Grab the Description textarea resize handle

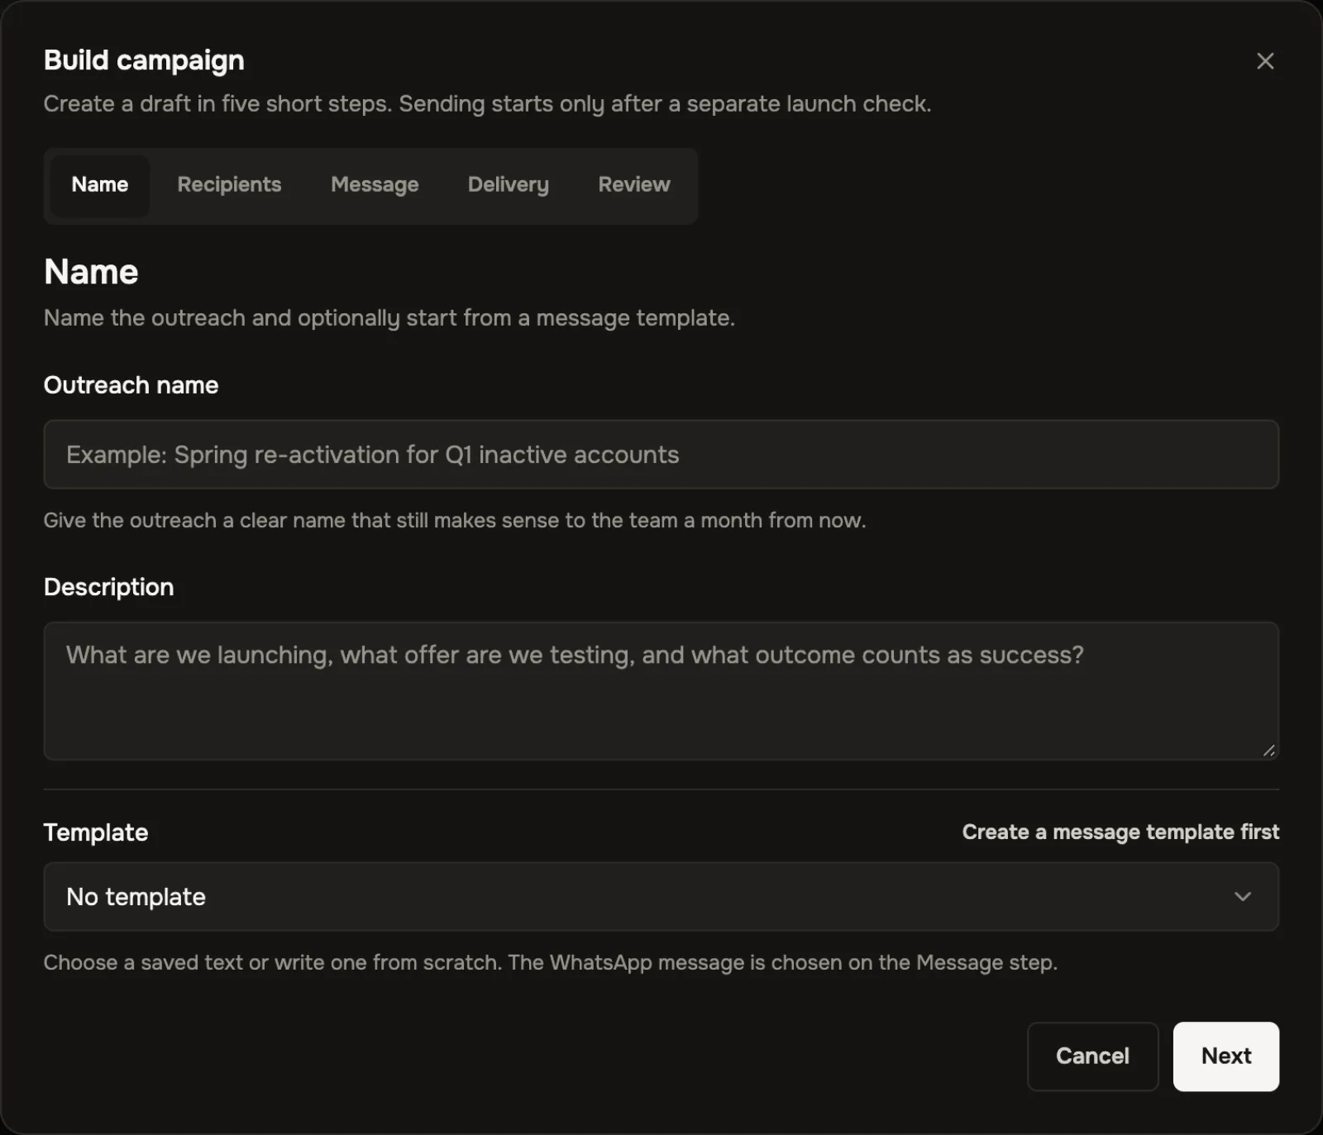coord(1268,750)
